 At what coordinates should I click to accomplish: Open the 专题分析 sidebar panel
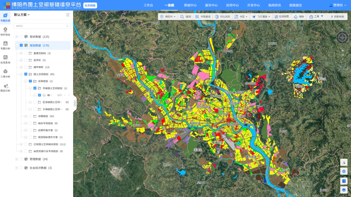(x=5, y=46)
